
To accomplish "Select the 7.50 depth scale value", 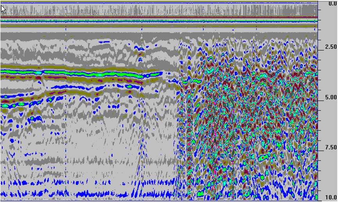I will click(x=331, y=147).
